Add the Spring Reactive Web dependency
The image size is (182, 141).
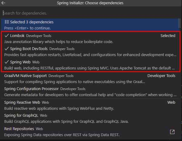tap(90, 105)
